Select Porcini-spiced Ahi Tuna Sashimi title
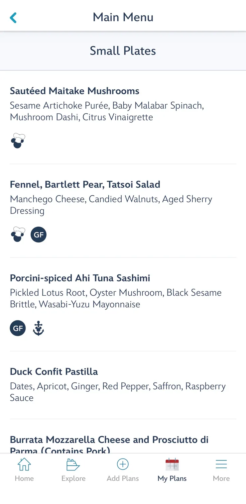 80,278
